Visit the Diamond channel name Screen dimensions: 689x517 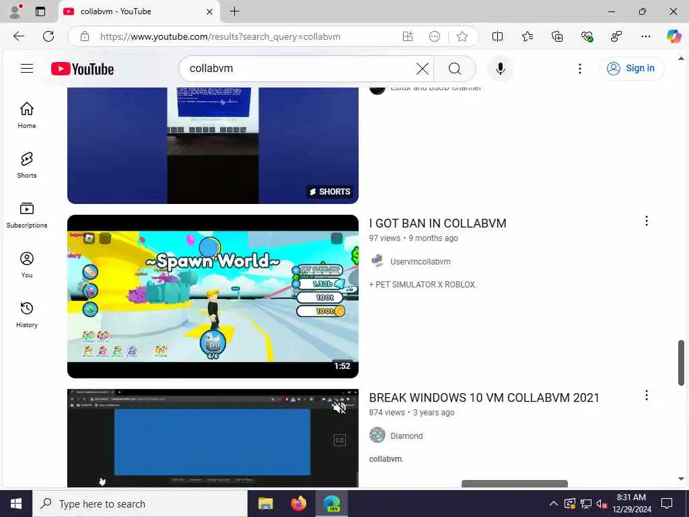406,436
